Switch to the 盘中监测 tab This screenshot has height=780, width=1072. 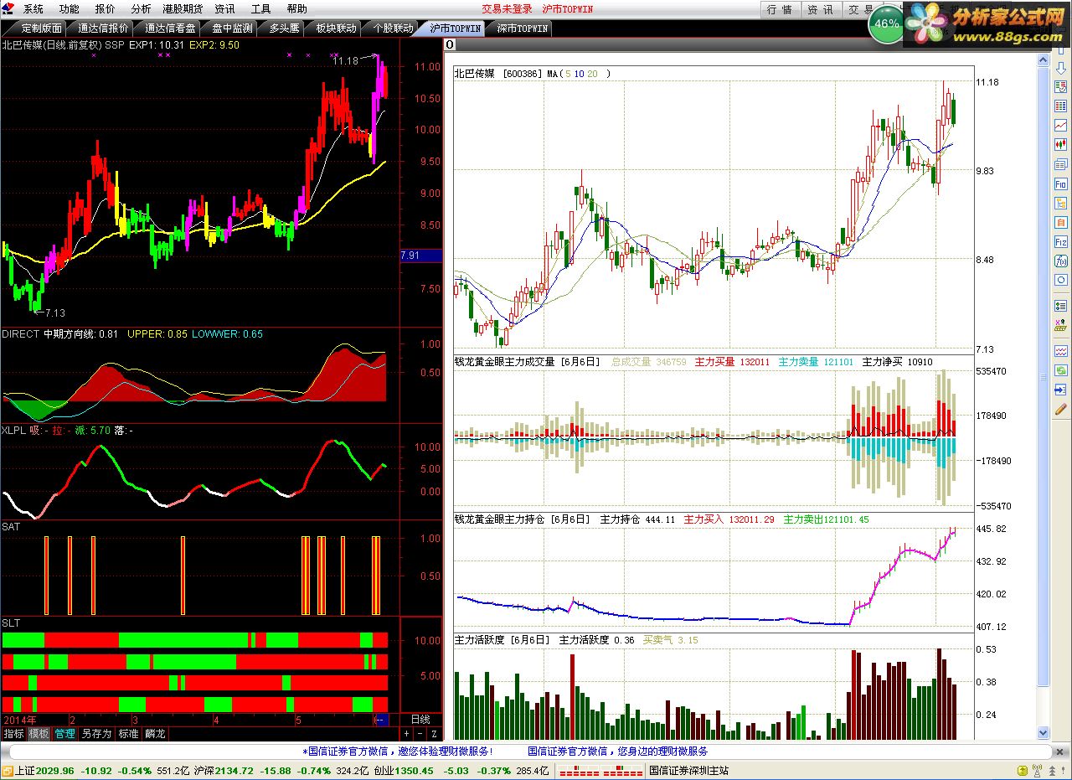(230, 28)
